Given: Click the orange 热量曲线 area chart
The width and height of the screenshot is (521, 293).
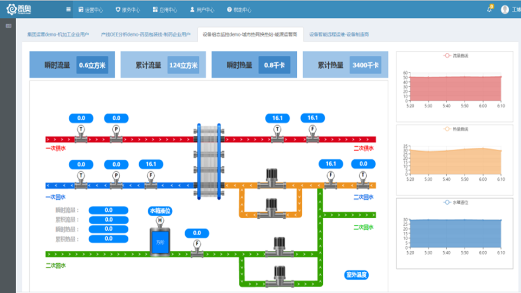Looking at the screenshot, I should click(455, 161).
